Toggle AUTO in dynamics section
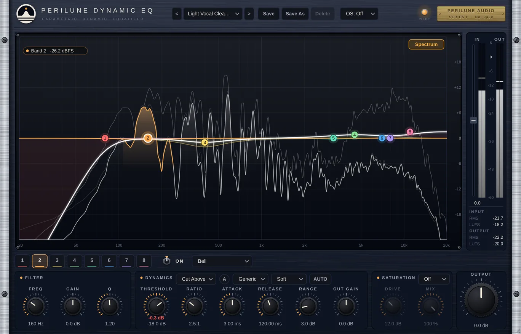The image size is (521, 334). click(x=320, y=279)
